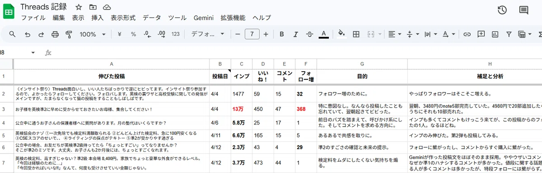Redo the last action
This screenshot has height=173, width=542.
pyautogui.click(x=41, y=34)
